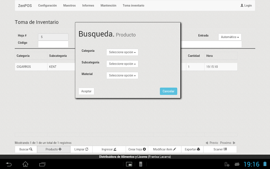
Task: Tap the recent apps icon
Action: [x=42, y=164]
